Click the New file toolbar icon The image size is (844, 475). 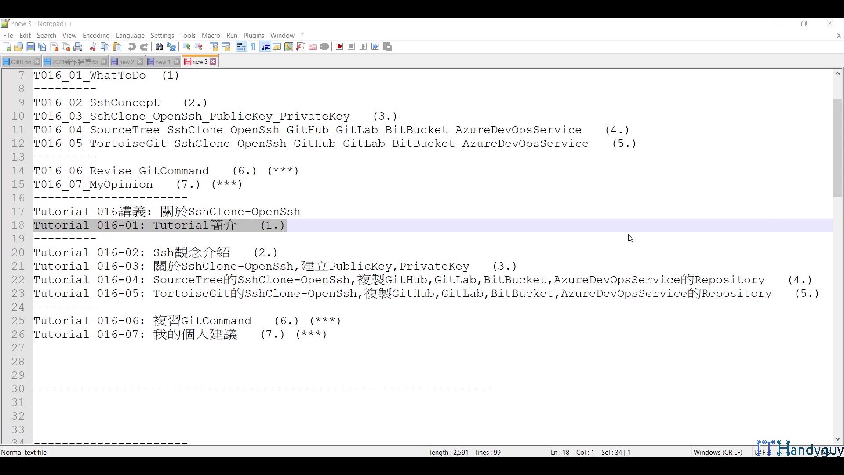coord(7,47)
